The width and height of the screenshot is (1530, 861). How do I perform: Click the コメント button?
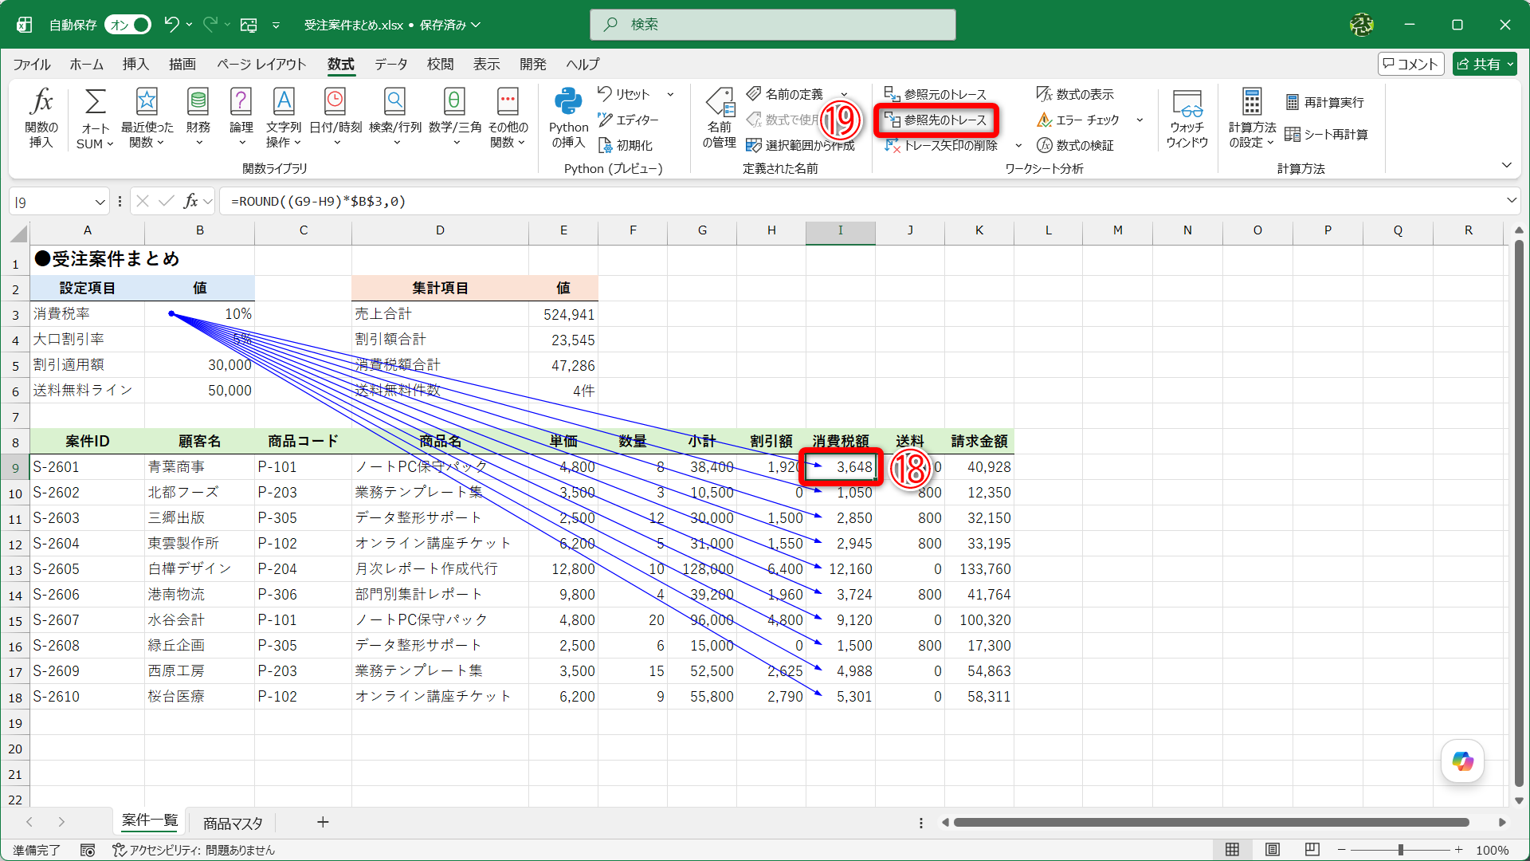click(1410, 64)
